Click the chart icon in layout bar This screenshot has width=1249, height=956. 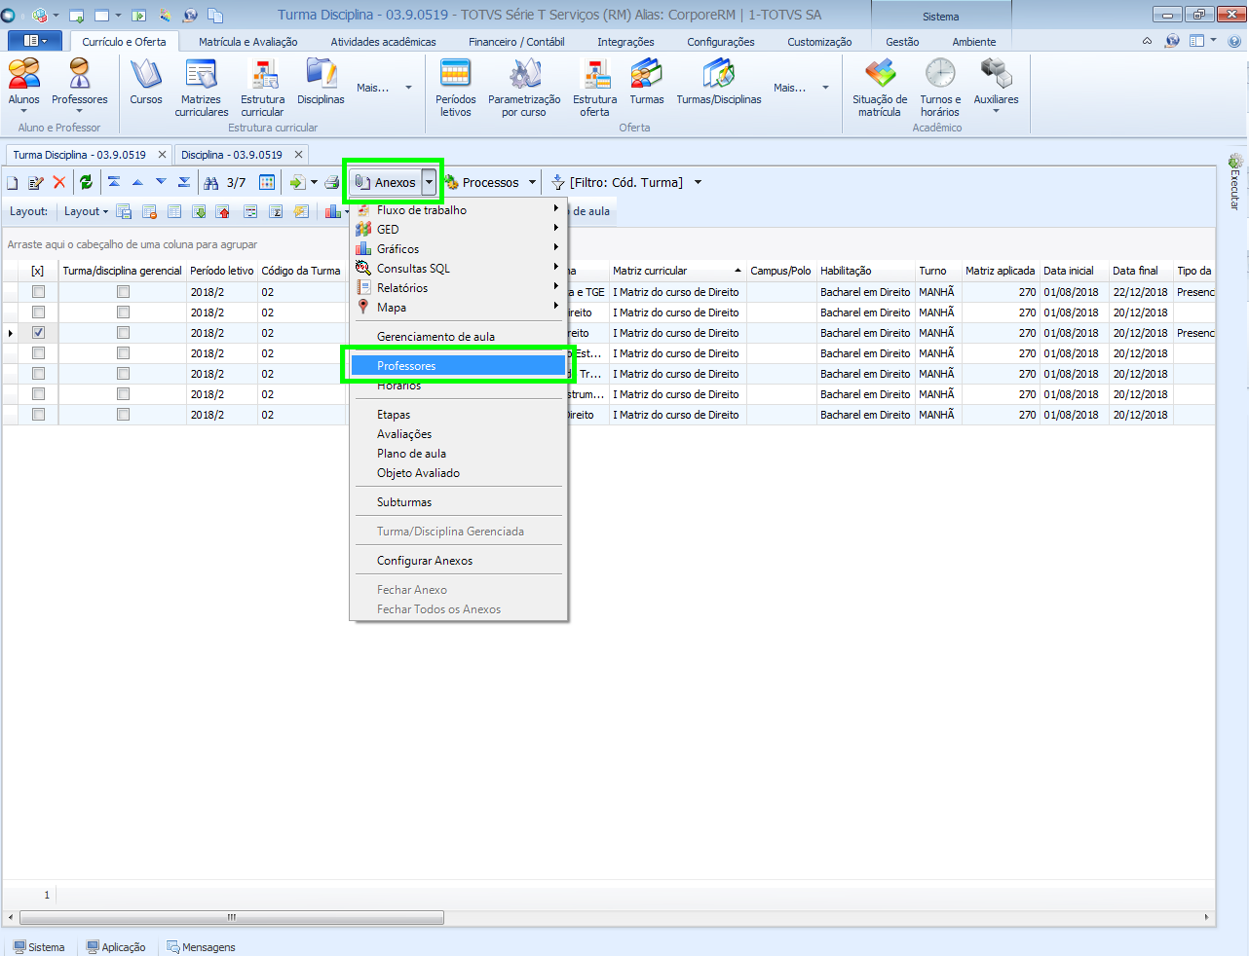334,211
